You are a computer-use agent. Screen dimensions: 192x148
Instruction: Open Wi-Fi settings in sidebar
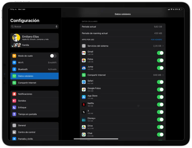pyautogui.click(x=34, y=62)
